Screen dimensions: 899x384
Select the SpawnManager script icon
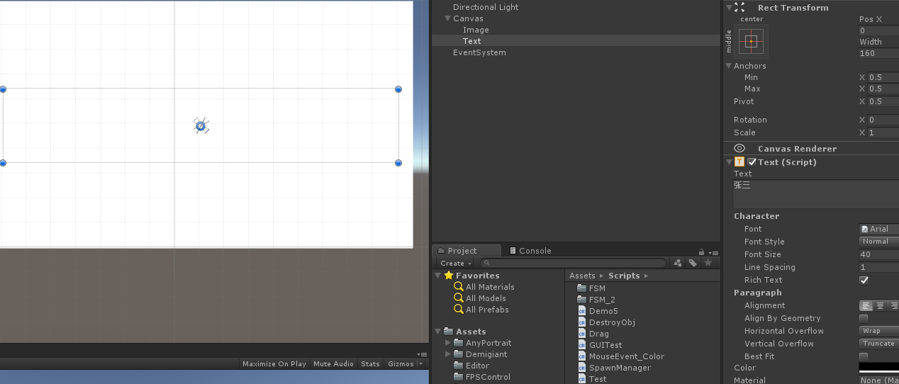[x=582, y=368]
